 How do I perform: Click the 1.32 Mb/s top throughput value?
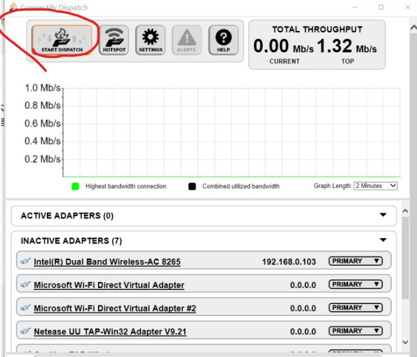coord(347,46)
